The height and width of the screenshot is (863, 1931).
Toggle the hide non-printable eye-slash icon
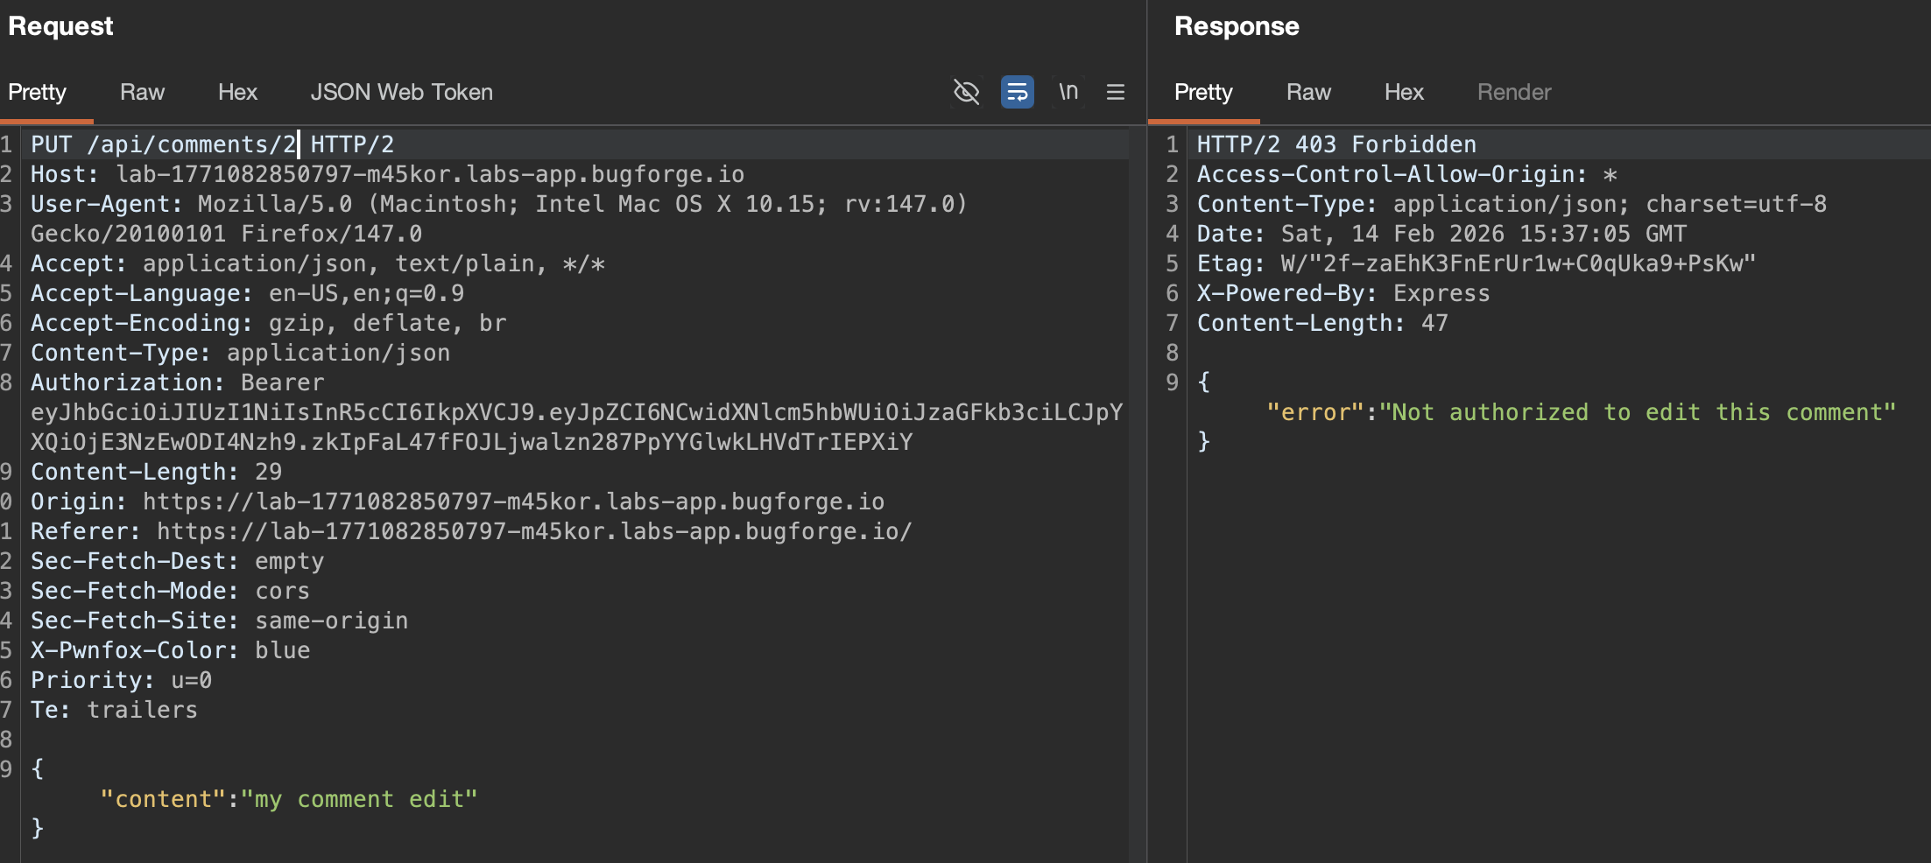[x=966, y=92]
